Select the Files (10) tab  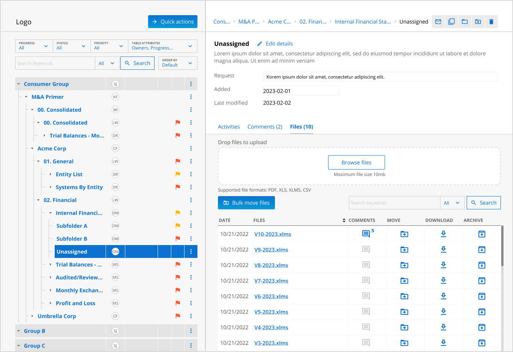pos(301,127)
